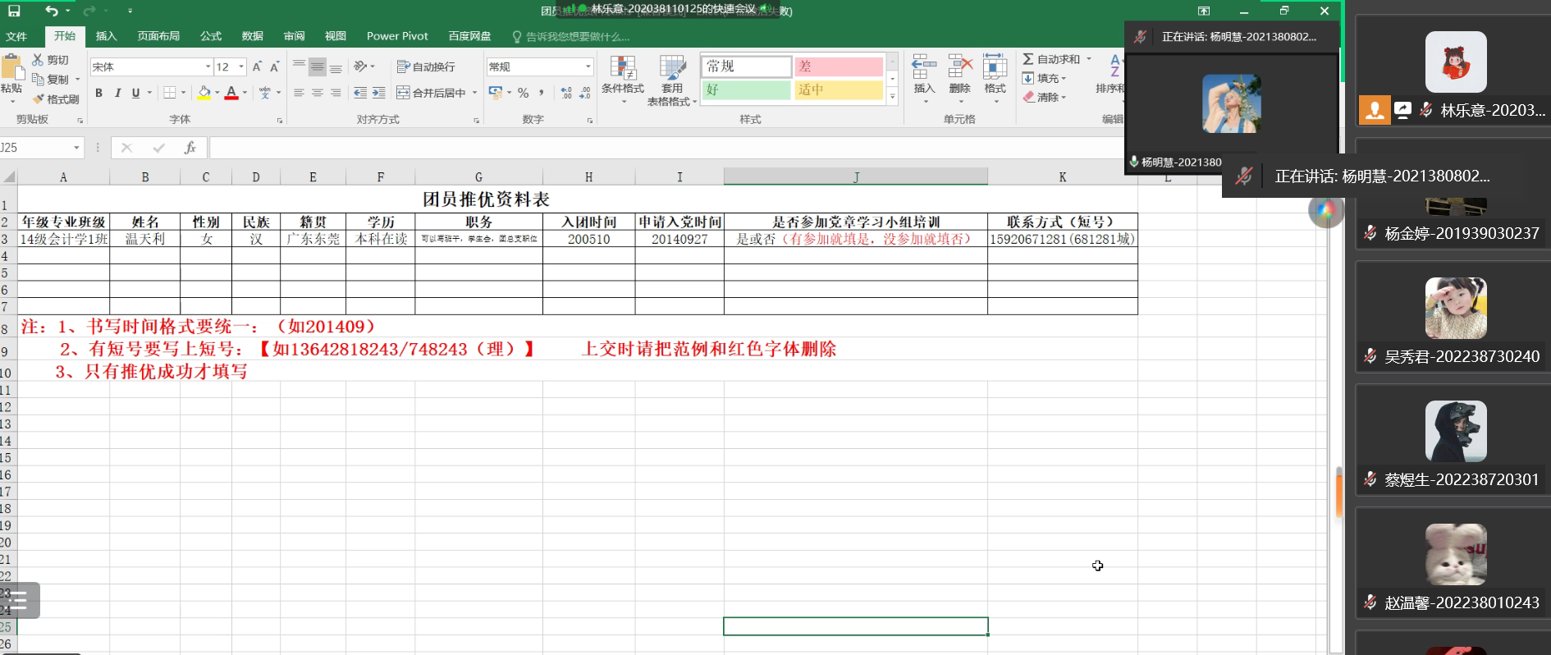Expand the cell styles gallery
This screenshot has width=1551, height=655.
click(x=893, y=97)
